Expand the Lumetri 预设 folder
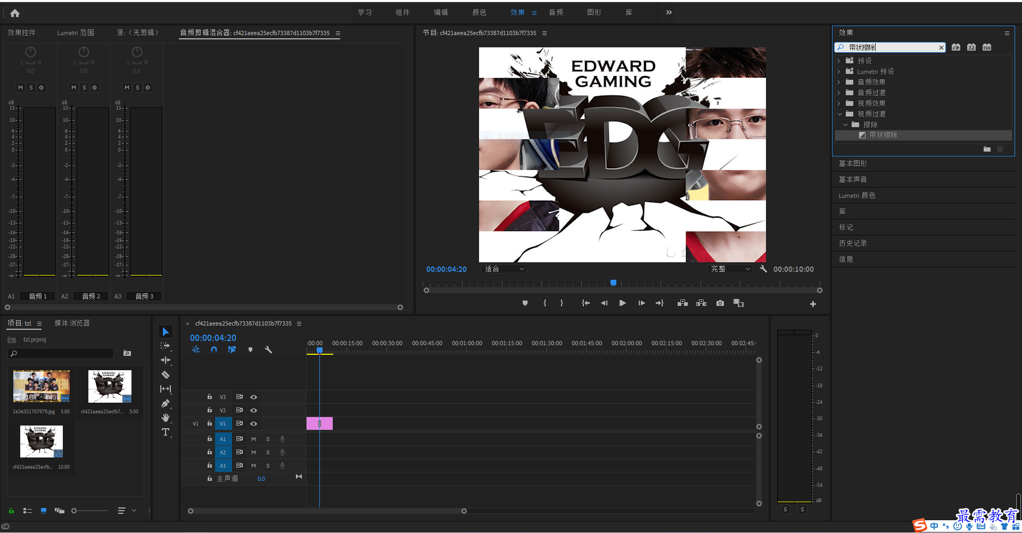 point(839,71)
